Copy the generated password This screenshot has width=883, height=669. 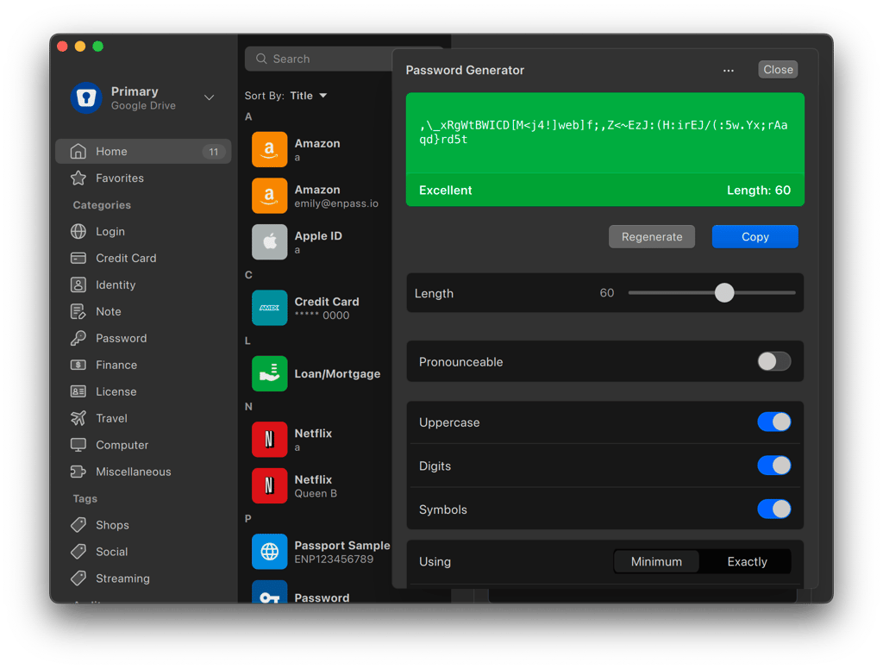point(755,236)
